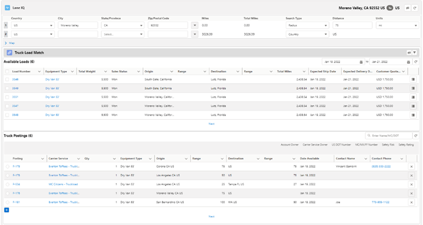
Task: Check the box for load 3549
Action: [x=7, y=88]
